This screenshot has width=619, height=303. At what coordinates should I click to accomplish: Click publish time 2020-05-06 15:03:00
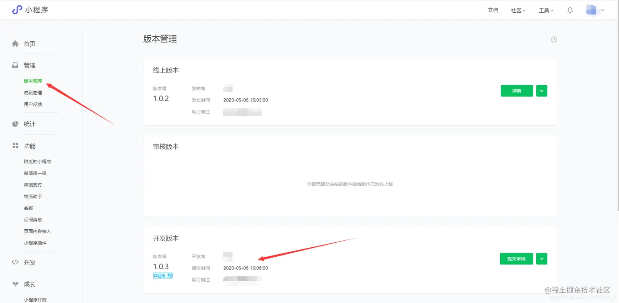[x=246, y=100]
